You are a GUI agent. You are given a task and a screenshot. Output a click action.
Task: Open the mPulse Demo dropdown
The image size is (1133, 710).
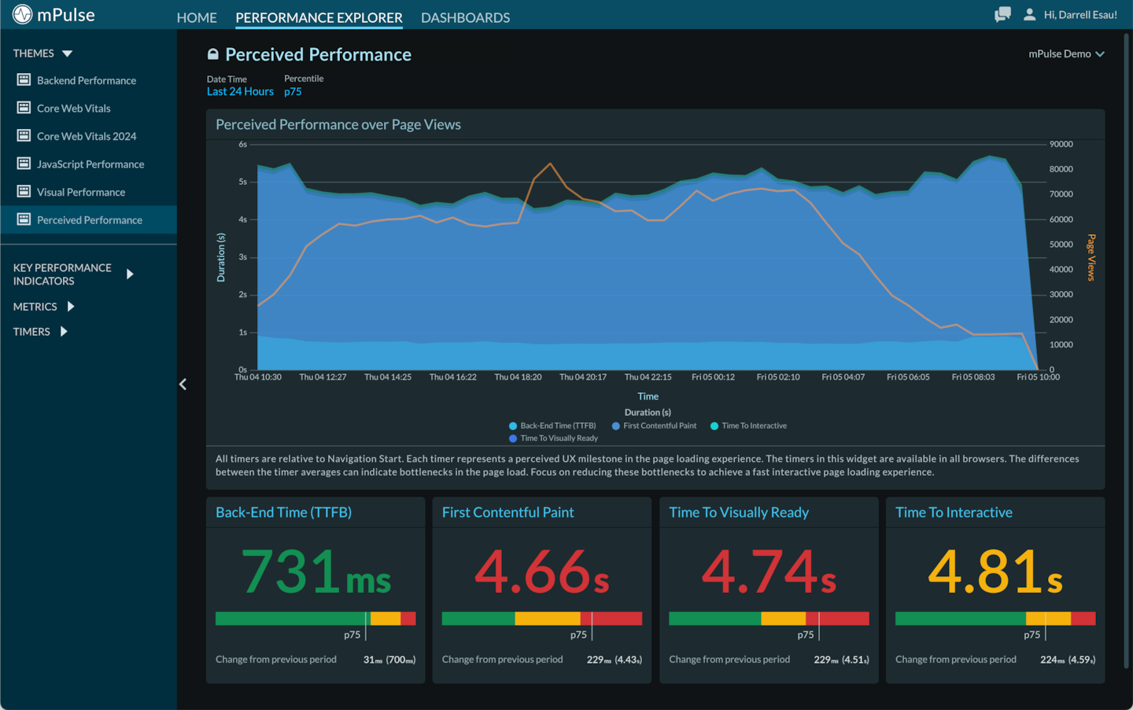coord(1066,53)
